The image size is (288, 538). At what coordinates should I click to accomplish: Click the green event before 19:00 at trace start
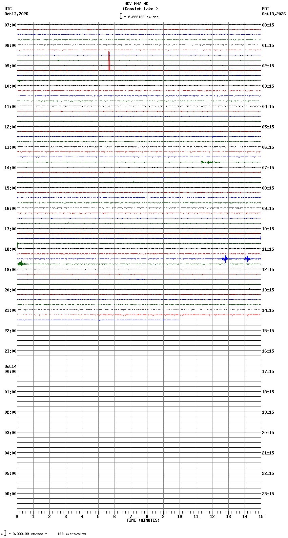tap(21, 264)
